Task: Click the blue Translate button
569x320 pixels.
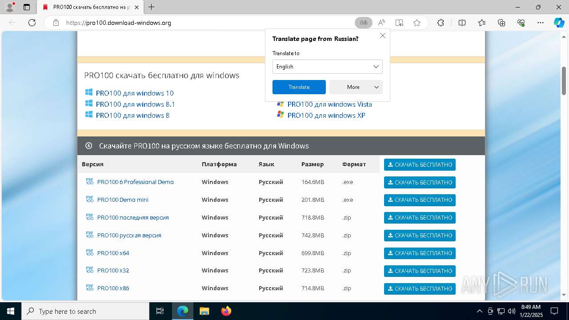Action: 299,87
